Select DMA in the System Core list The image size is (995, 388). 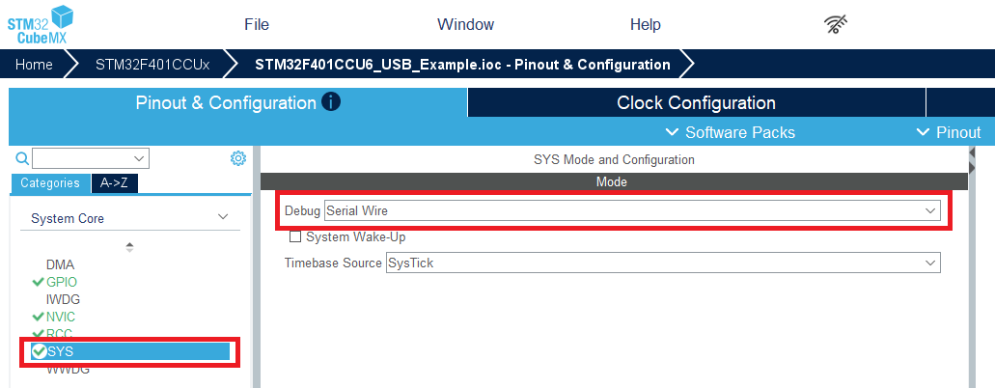tap(60, 264)
